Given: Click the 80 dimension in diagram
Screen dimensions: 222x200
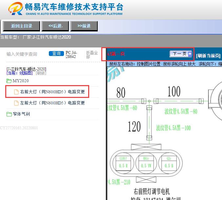Looking at the screenshot, I should coord(121,92).
